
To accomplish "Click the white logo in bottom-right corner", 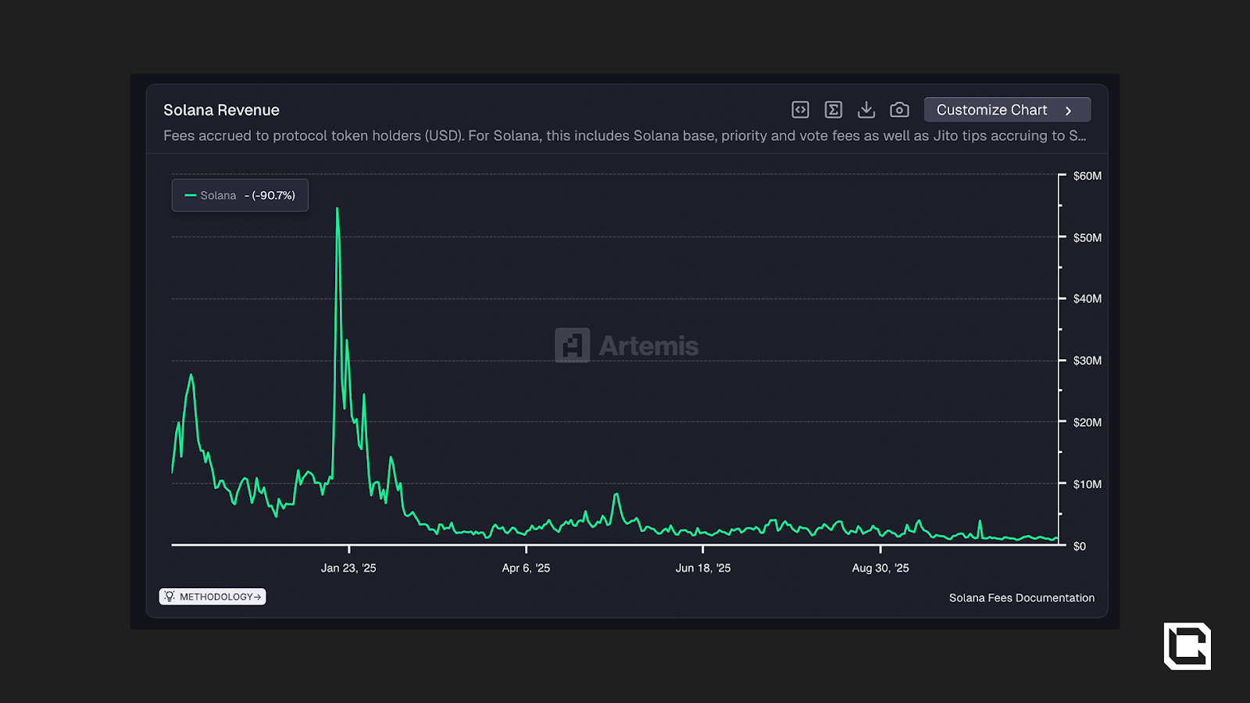I will coord(1187,646).
